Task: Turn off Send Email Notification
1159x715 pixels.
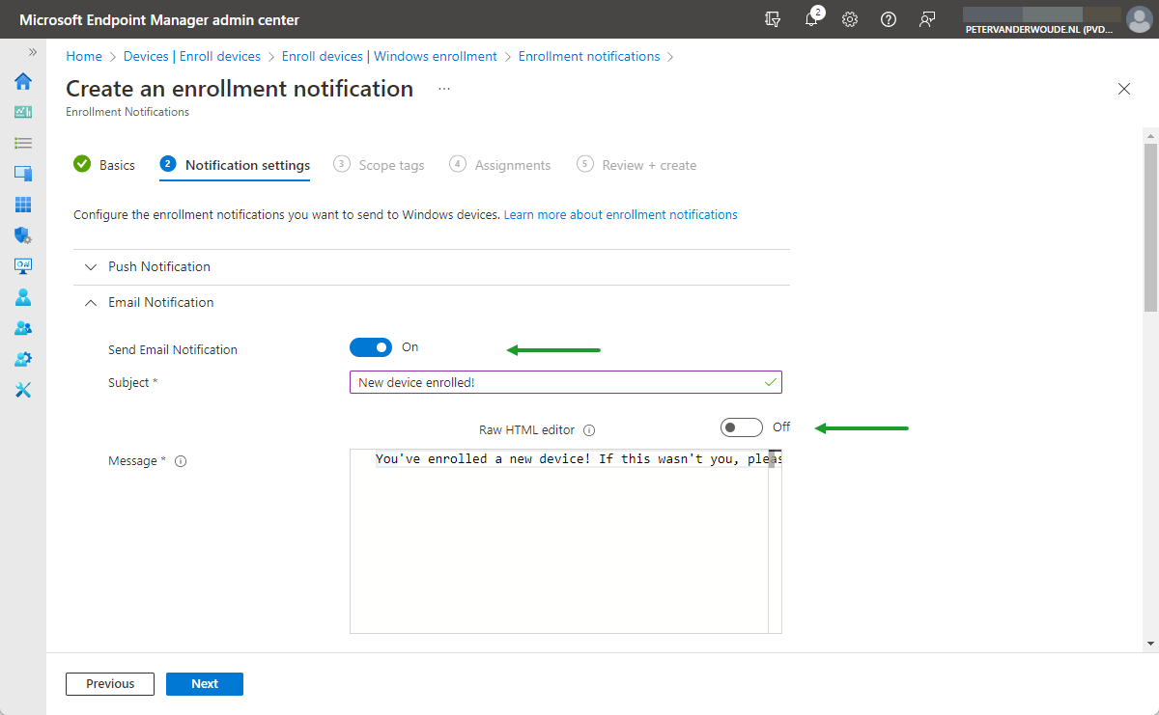Action: point(371,346)
